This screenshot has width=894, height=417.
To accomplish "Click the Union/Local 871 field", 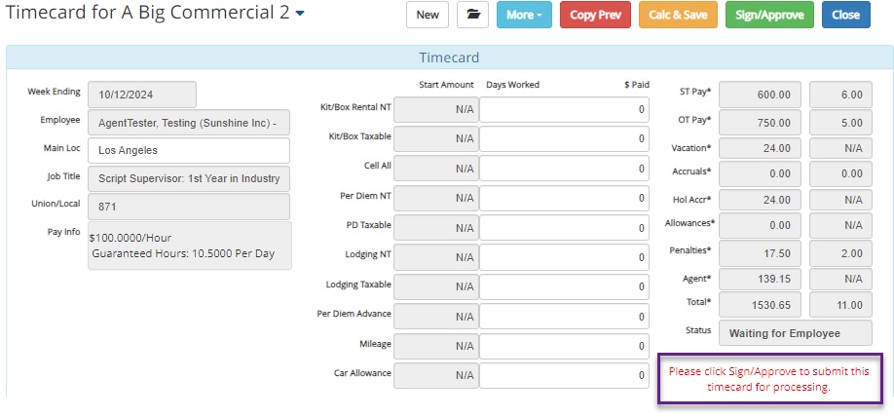I will point(189,207).
